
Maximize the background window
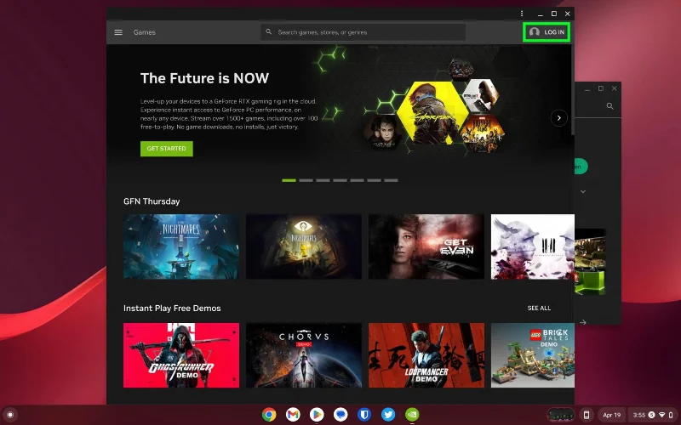tap(601, 88)
